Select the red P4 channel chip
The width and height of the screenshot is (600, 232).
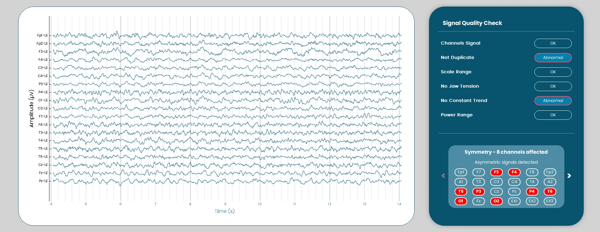coord(532,191)
